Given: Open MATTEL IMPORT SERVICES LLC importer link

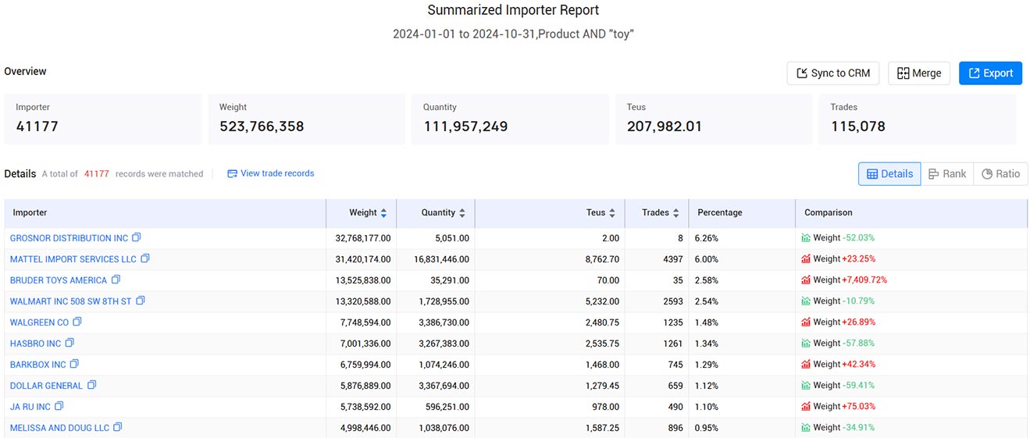Looking at the screenshot, I should click(x=73, y=259).
